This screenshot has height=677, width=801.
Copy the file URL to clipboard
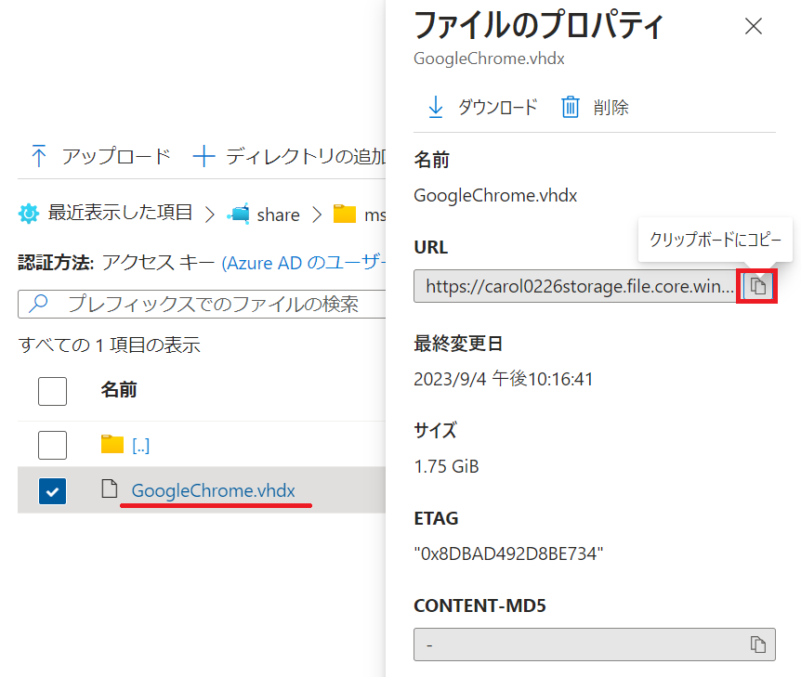[757, 286]
